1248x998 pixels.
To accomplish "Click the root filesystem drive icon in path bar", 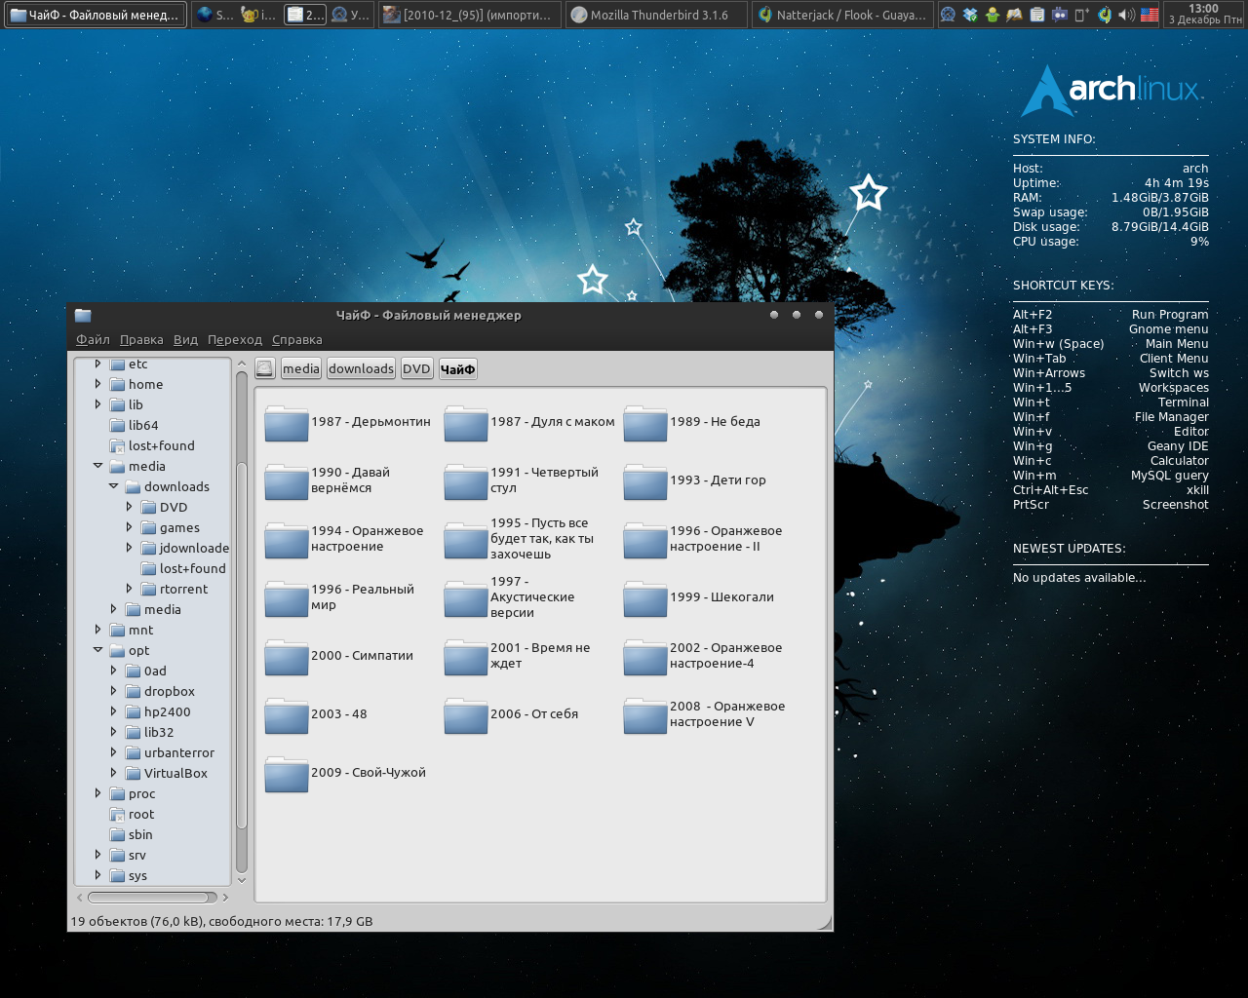I will point(264,368).
